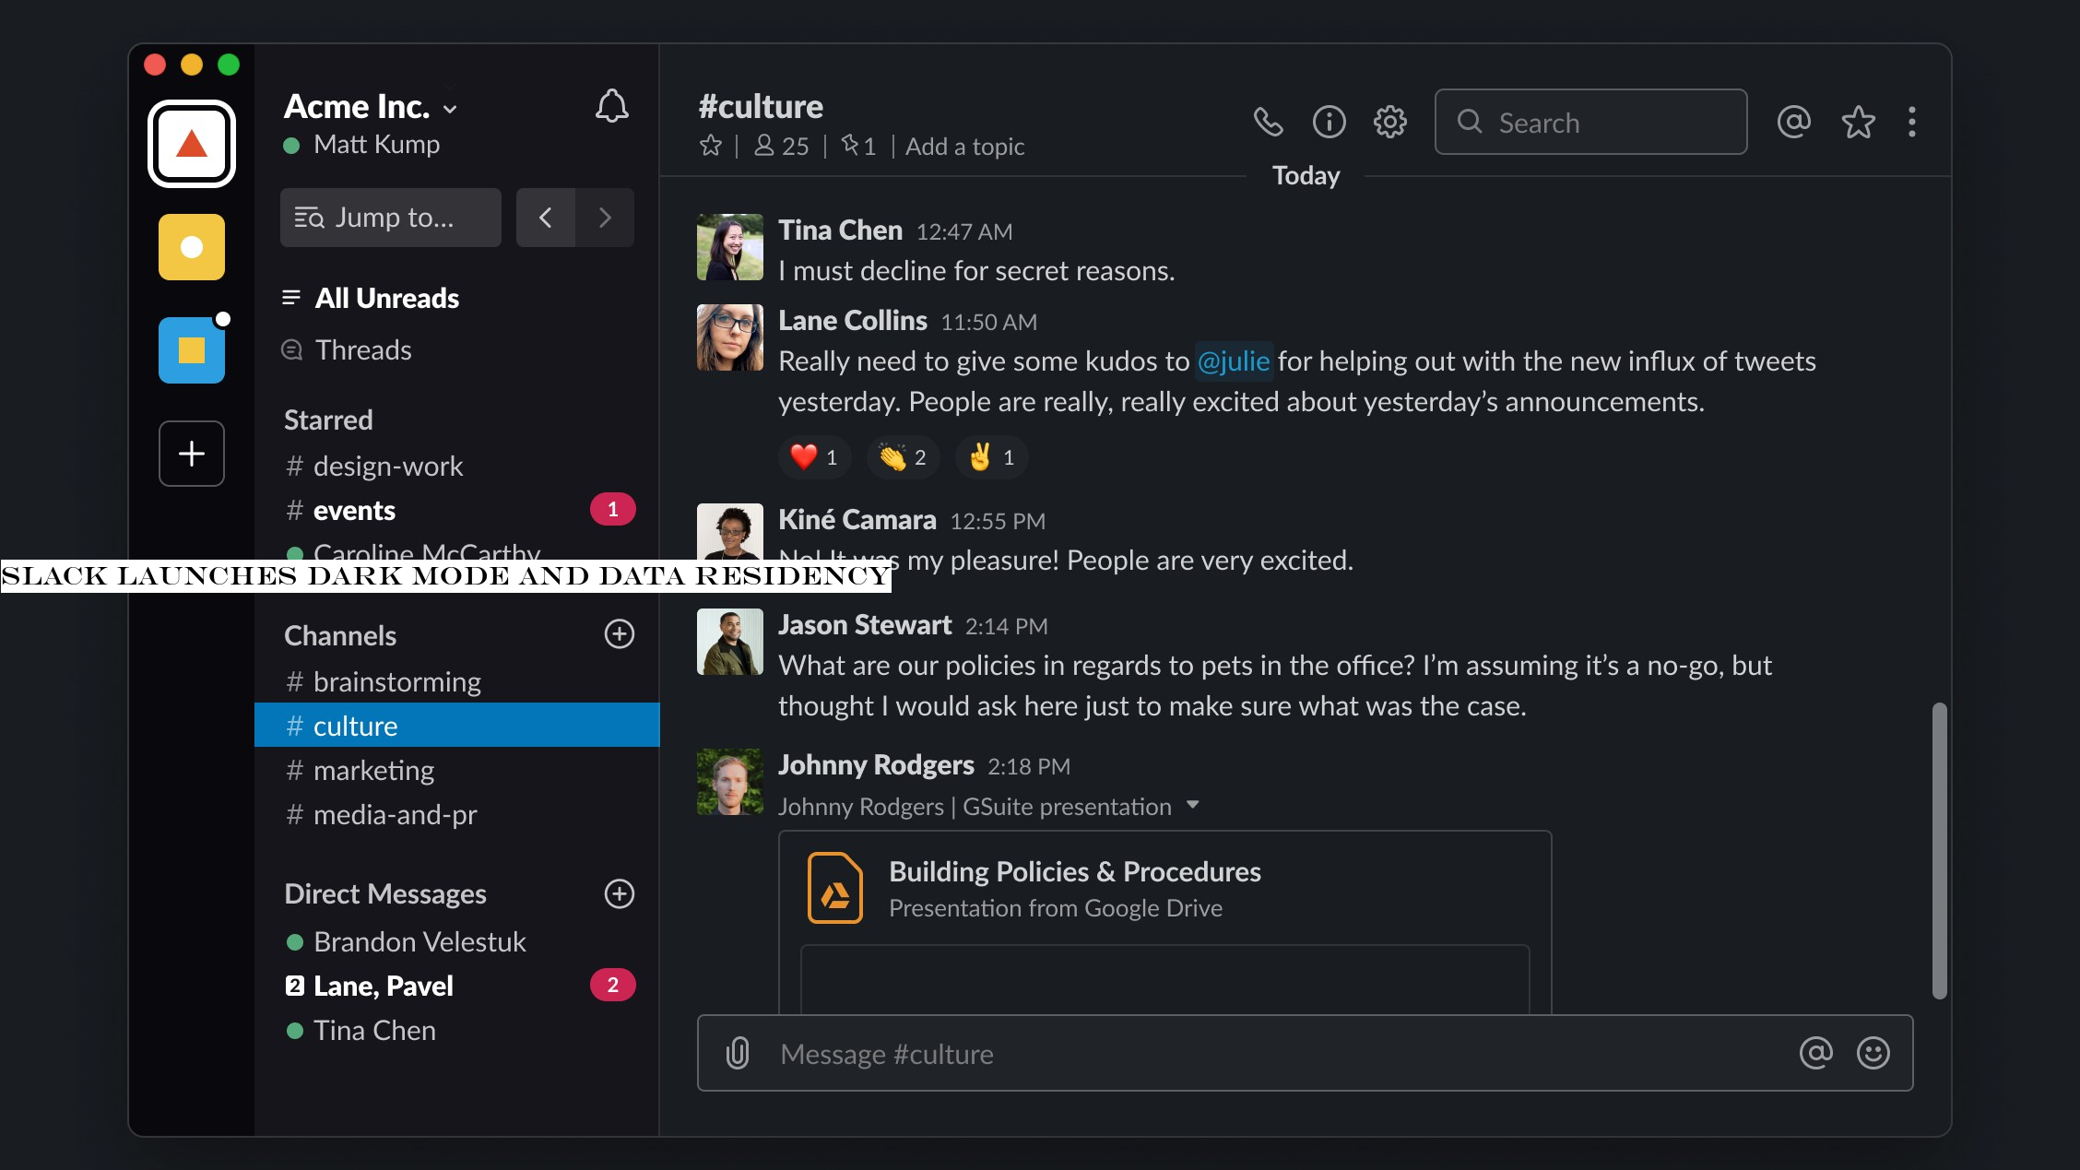The height and width of the screenshot is (1170, 2080).
Task: Open the #marketing channel
Action: pos(457,770)
